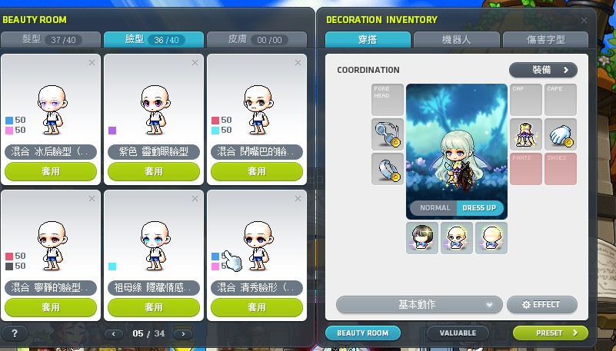
Task: Remove the 紫色 靈動眼臉型 face card
Action: click(195, 63)
